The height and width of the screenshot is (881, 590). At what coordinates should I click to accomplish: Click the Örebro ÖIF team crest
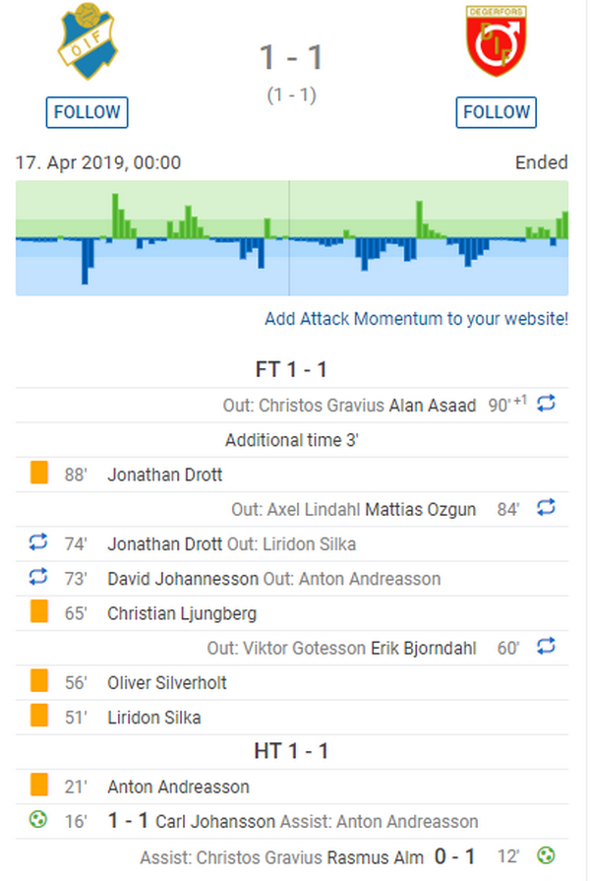coord(87,41)
